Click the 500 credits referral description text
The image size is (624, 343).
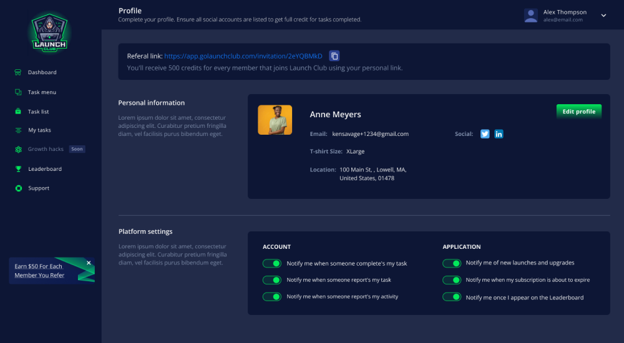coord(265,68)
